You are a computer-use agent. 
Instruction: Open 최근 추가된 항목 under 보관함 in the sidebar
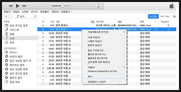tap(18, 25)
